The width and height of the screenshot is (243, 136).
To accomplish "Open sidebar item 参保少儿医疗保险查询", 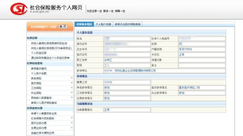I will tap(44, 103).
